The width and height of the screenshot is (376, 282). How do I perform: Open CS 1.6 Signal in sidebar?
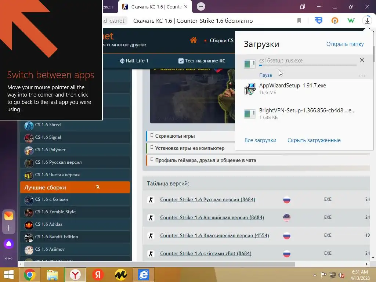(x=75, y=137)
